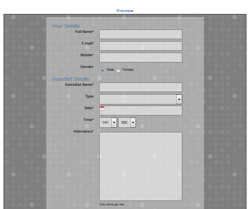This screenshot has width=251, height=209.
Task: Click the Attendees textarea resize grip
Action: coord(180,199)
